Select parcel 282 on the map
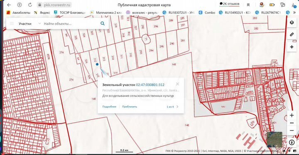 coord(256,28)
